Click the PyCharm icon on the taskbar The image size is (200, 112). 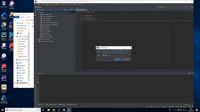pos(69,110)
